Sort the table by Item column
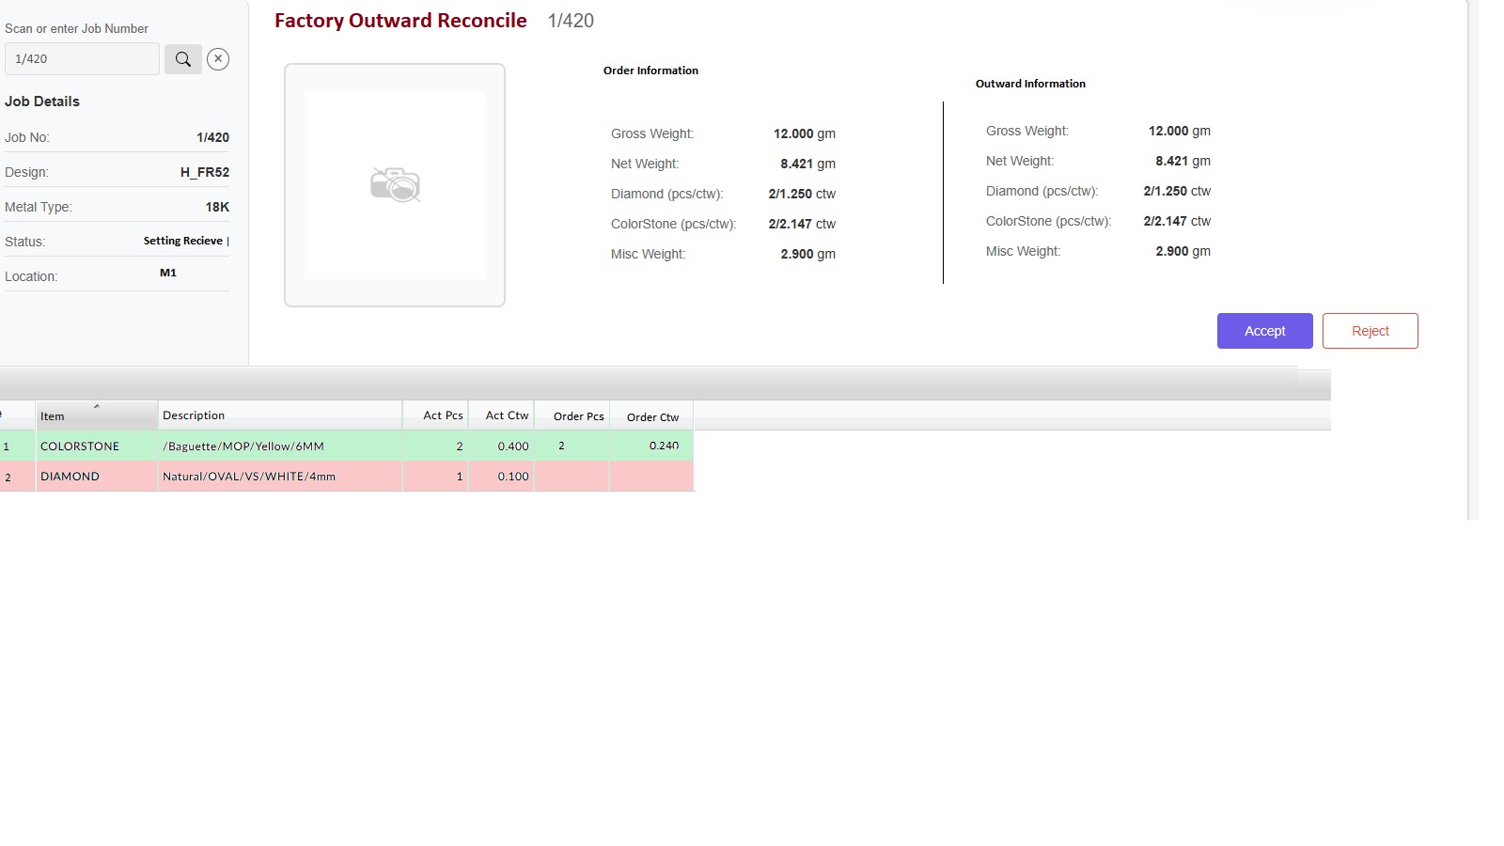 click(96, 415)
